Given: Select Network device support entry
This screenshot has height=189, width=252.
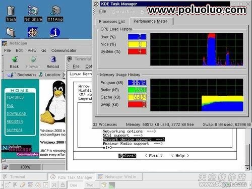Looking at the screenshot, I should click(x=134, y=139).
